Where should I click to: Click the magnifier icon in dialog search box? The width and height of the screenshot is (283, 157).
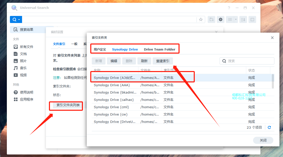pos(224,61)
